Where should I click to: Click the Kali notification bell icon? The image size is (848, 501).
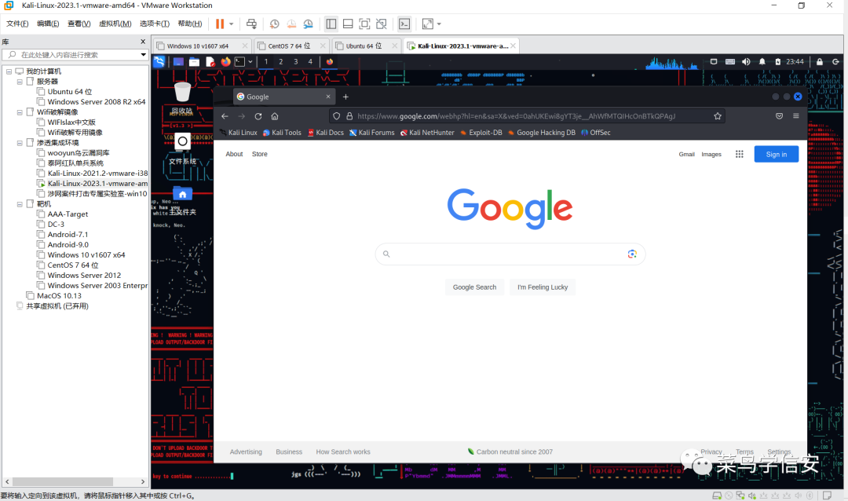tap(762, 62)
